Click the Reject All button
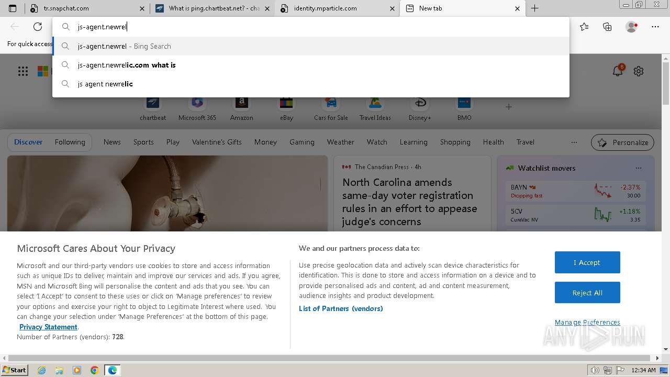This screenshot has width=670, height=377. (x=587, y=293)
